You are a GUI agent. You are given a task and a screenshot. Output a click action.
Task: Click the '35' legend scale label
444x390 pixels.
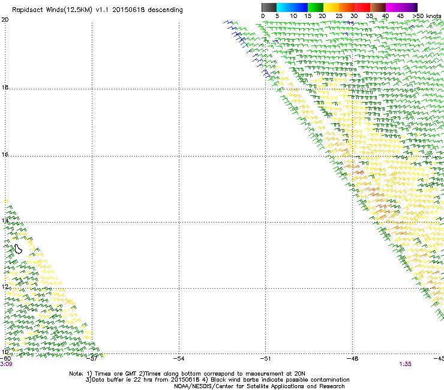point(370,16)
